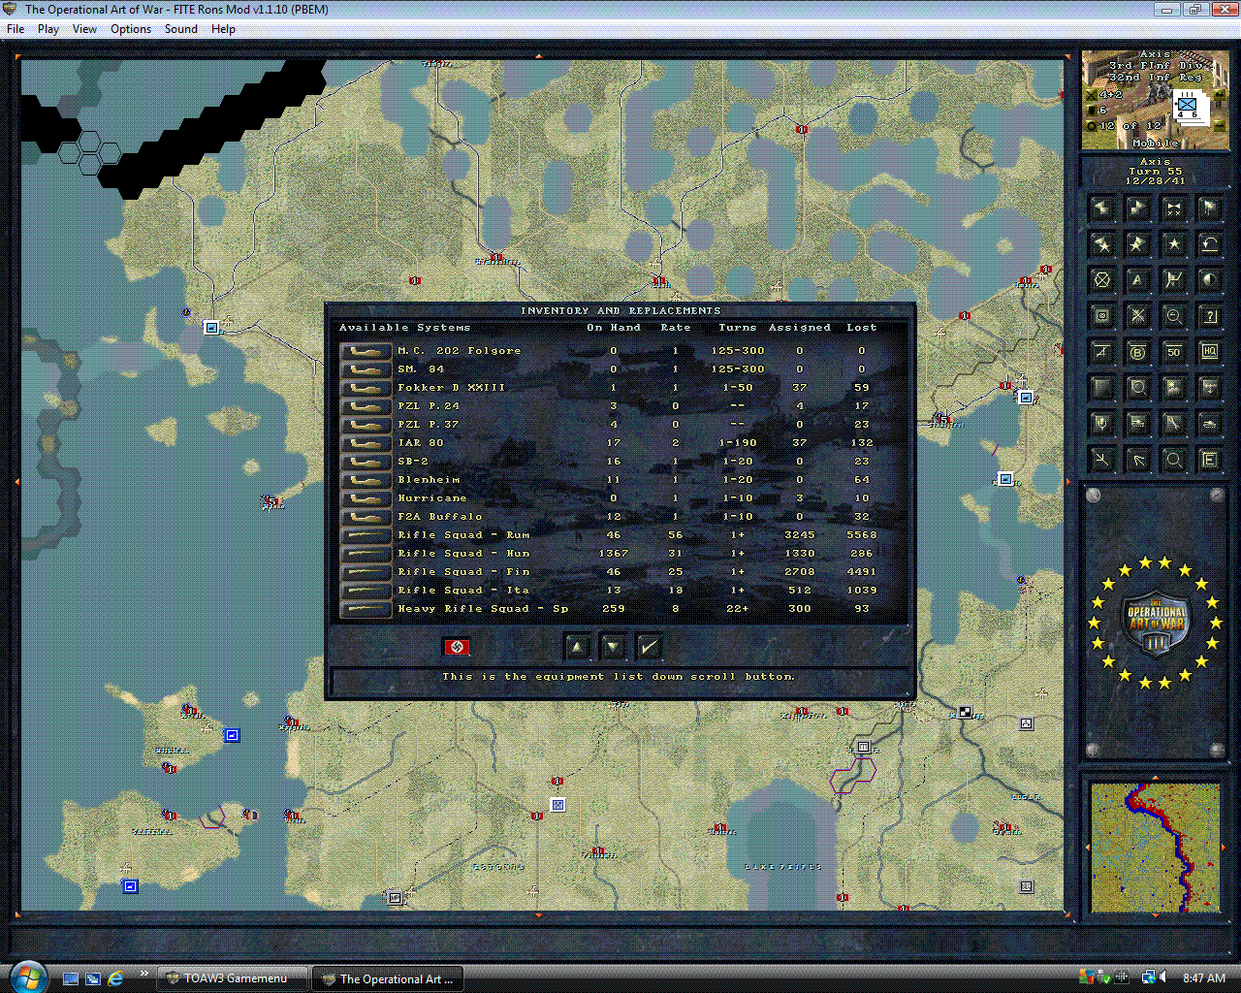Open the Play menu
Viewport: 1241px width, 993px height.
click(48, 29)
